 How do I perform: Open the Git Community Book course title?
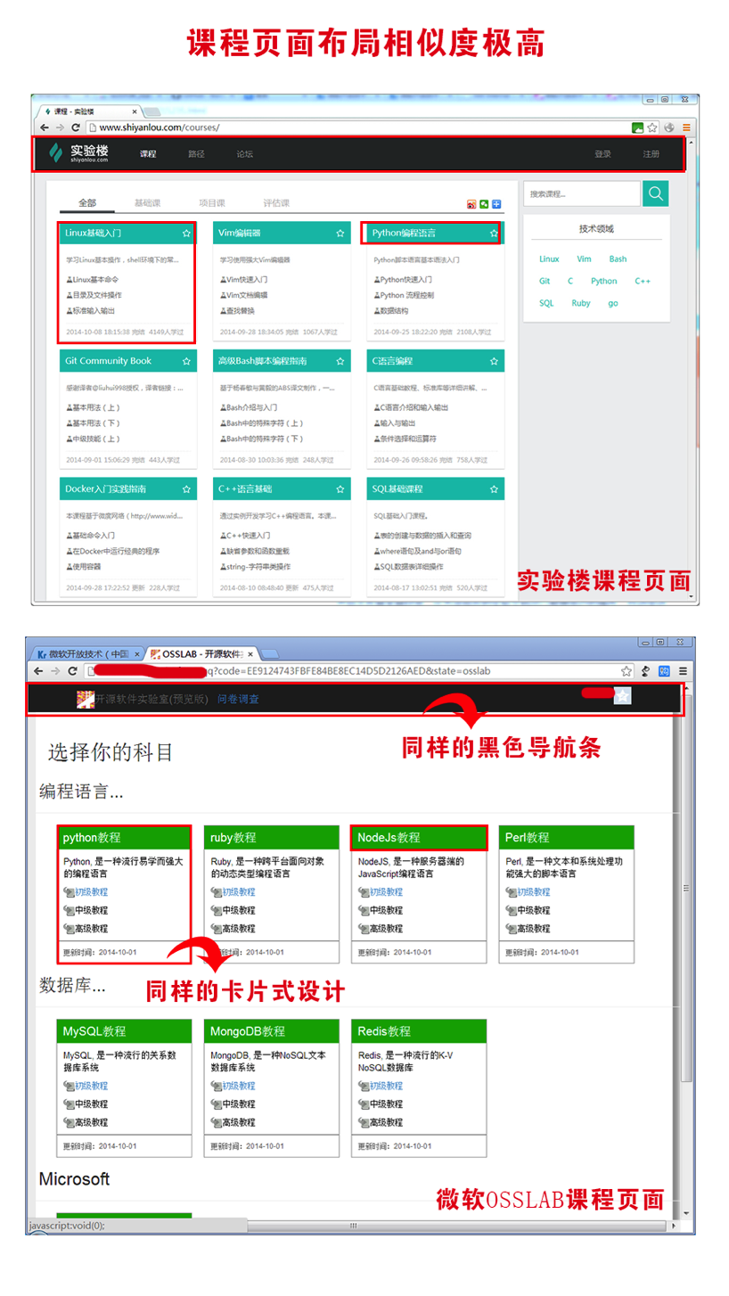108,361
